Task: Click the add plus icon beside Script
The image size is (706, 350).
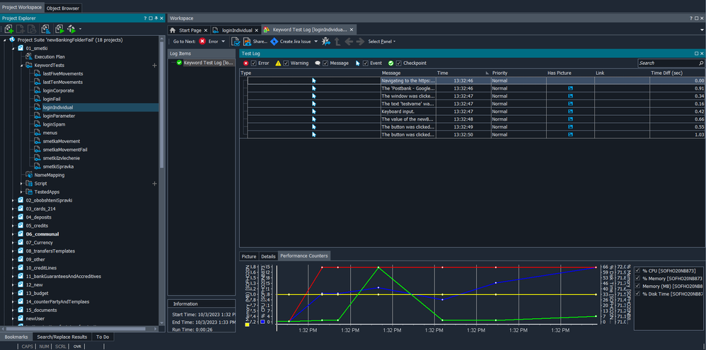Action: [155, 183]
